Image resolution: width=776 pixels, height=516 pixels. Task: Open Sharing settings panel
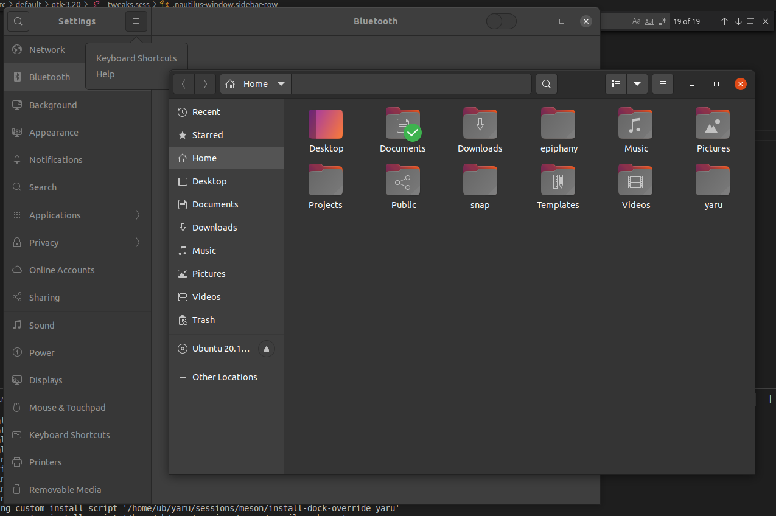(77, 297)
